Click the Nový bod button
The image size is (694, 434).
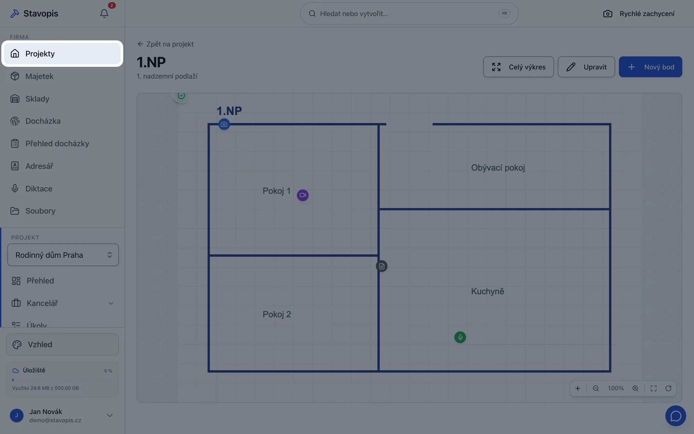(x=650, y=67)
